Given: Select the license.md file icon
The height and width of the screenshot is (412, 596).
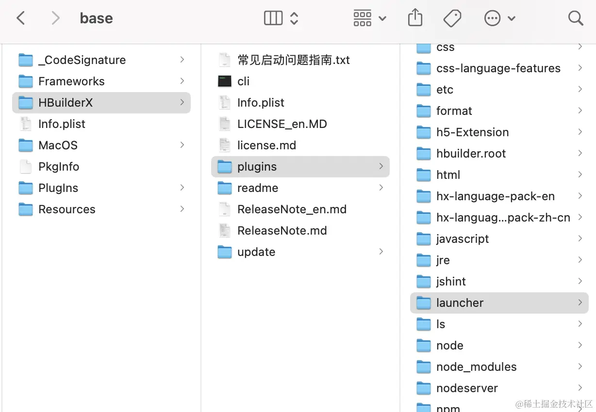Looking at the screenshot, I should pyautogui.click(x=225, y=145).
